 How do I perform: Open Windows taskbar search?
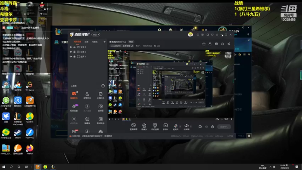[11, 167]
